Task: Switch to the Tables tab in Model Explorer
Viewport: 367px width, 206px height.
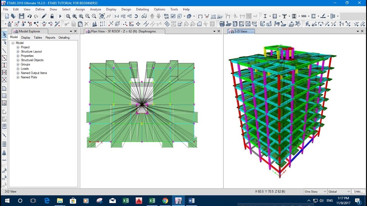Action: (x=38, y=37)
